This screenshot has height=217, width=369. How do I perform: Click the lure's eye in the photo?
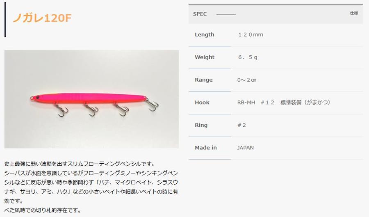coord(38,97)
